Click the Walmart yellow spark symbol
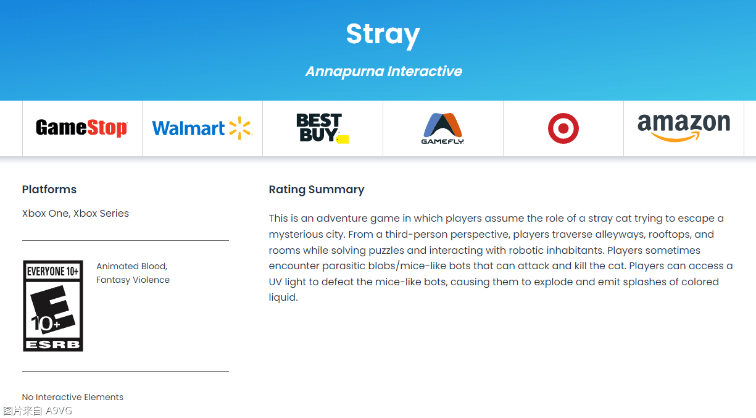This screenshot has width=756, height=418. [241, 128]
